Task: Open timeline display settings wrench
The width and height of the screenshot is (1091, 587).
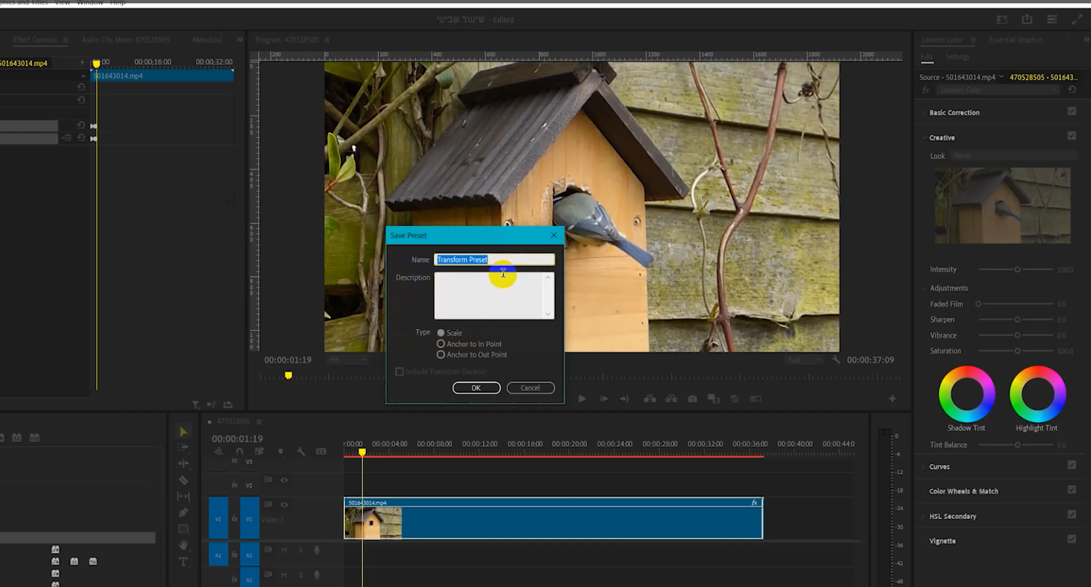Action: (x=301, y=452)
